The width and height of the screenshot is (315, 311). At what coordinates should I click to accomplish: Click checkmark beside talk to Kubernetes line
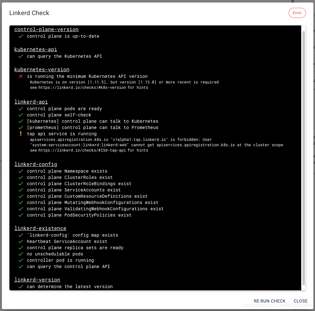pos(21,121)
